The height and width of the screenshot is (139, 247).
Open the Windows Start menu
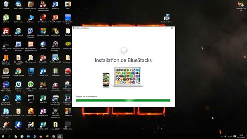(3, 136)
